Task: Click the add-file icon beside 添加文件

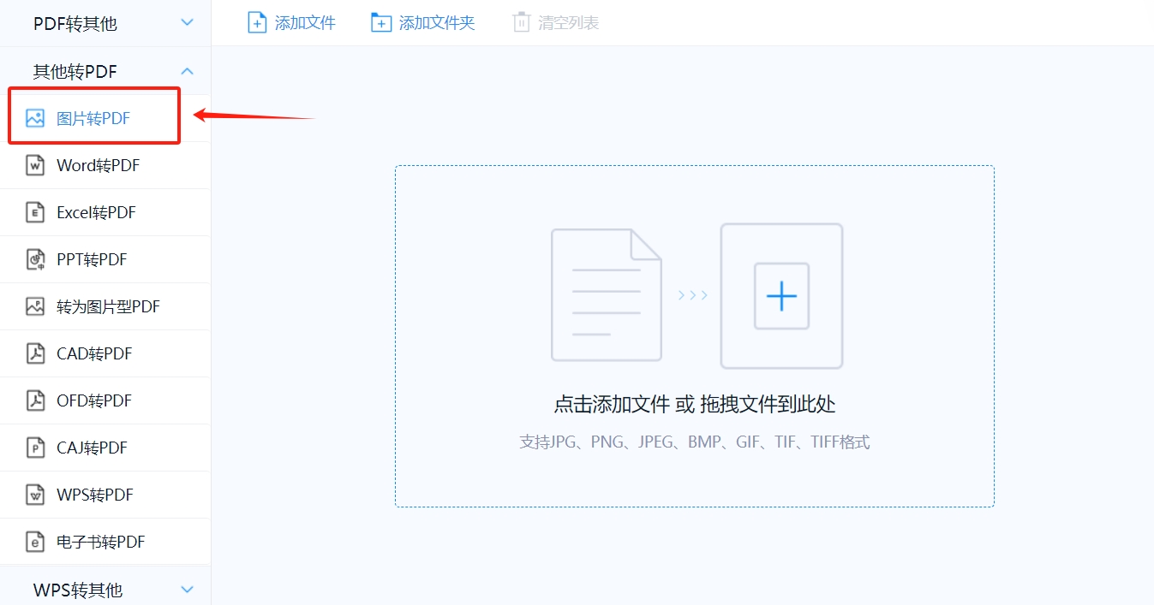Action: (256, 22)
